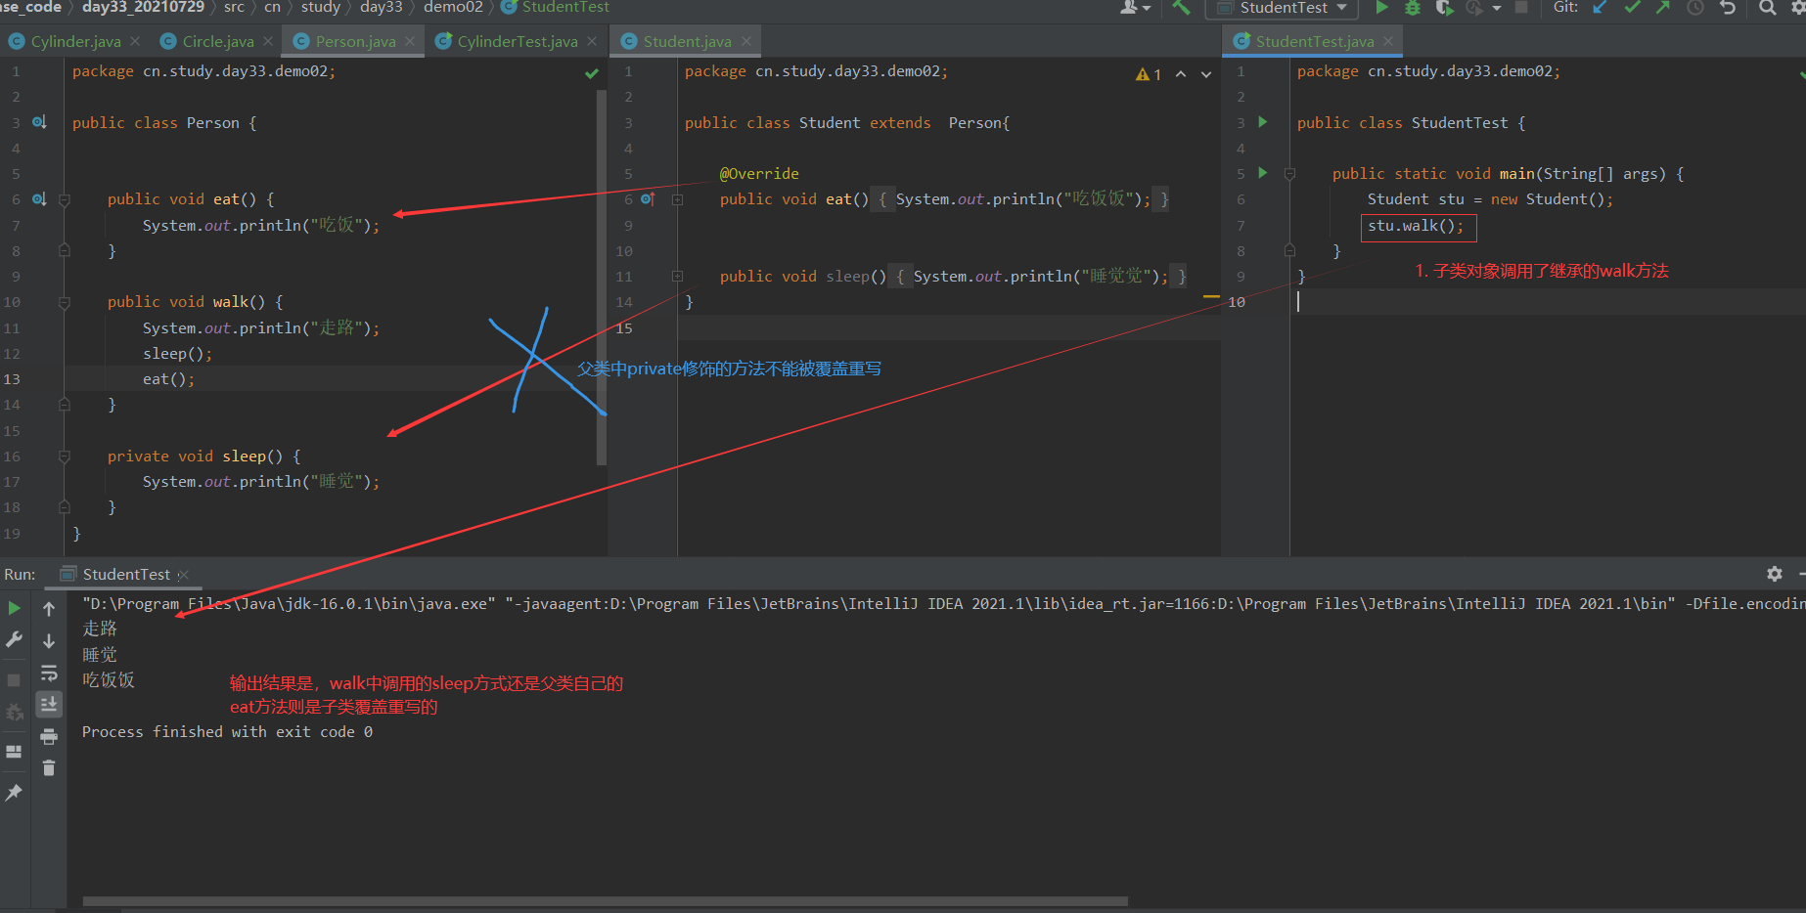Click the Print icon in Run panel
The width and height of the screenshot is (1806, 913).
tap(49, 736)
